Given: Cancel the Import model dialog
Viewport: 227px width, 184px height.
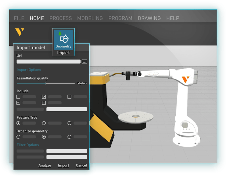Looking at the screenshot, I should 81,165.
